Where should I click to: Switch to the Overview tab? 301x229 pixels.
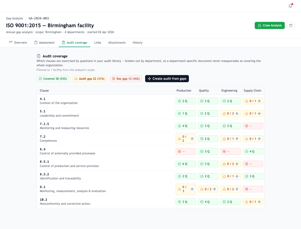[18, 43]
